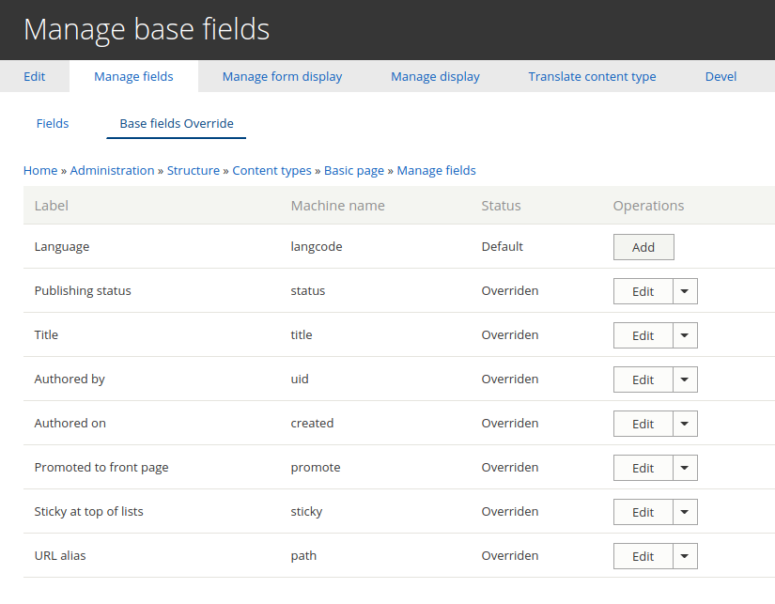Click 'Overriden' status in URL alias row

click(510, 555)
